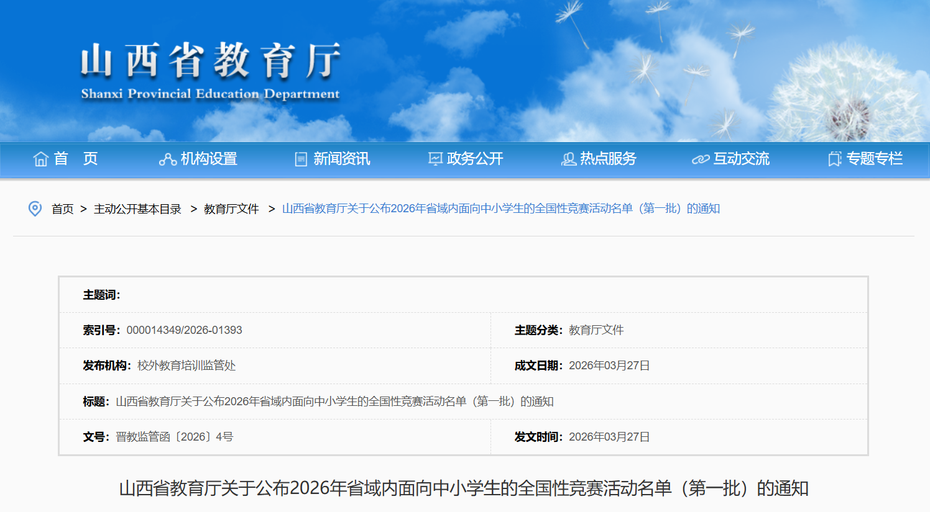Click the 专题专栏 bookmark icon
The height and width of the screenshot is (512, 930).
(834, 159)
